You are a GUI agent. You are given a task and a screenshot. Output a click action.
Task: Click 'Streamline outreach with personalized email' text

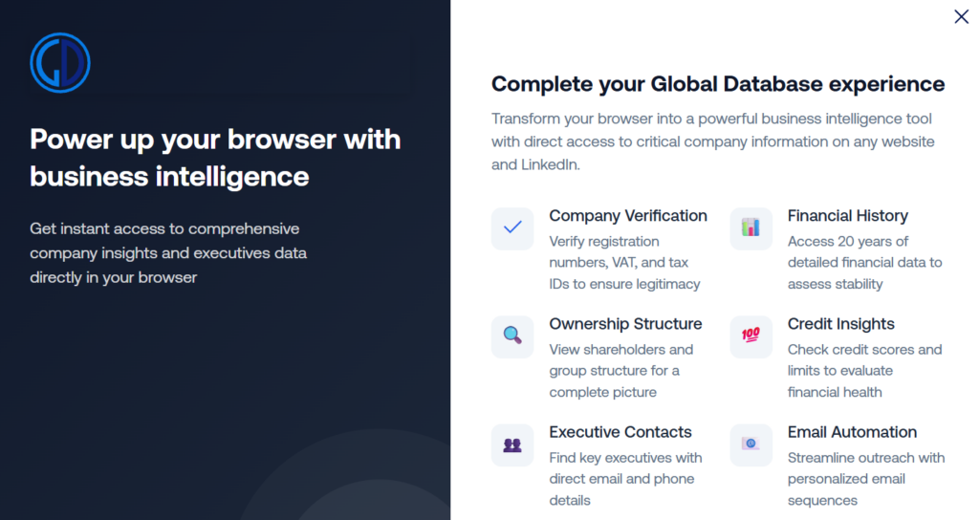866,479
